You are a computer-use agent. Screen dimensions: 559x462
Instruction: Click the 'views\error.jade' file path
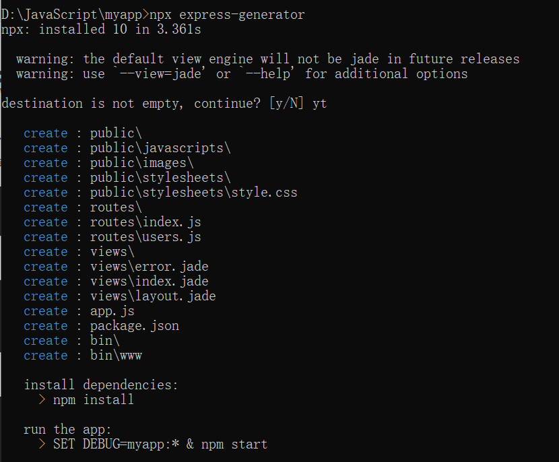click(150, 266)
